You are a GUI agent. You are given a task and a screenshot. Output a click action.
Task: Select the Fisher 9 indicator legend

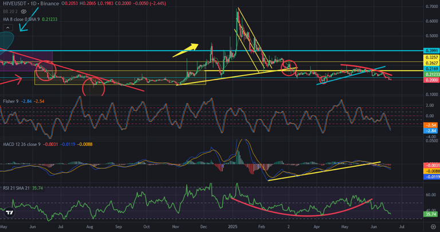pyautogui.click(x=11, y=101)
